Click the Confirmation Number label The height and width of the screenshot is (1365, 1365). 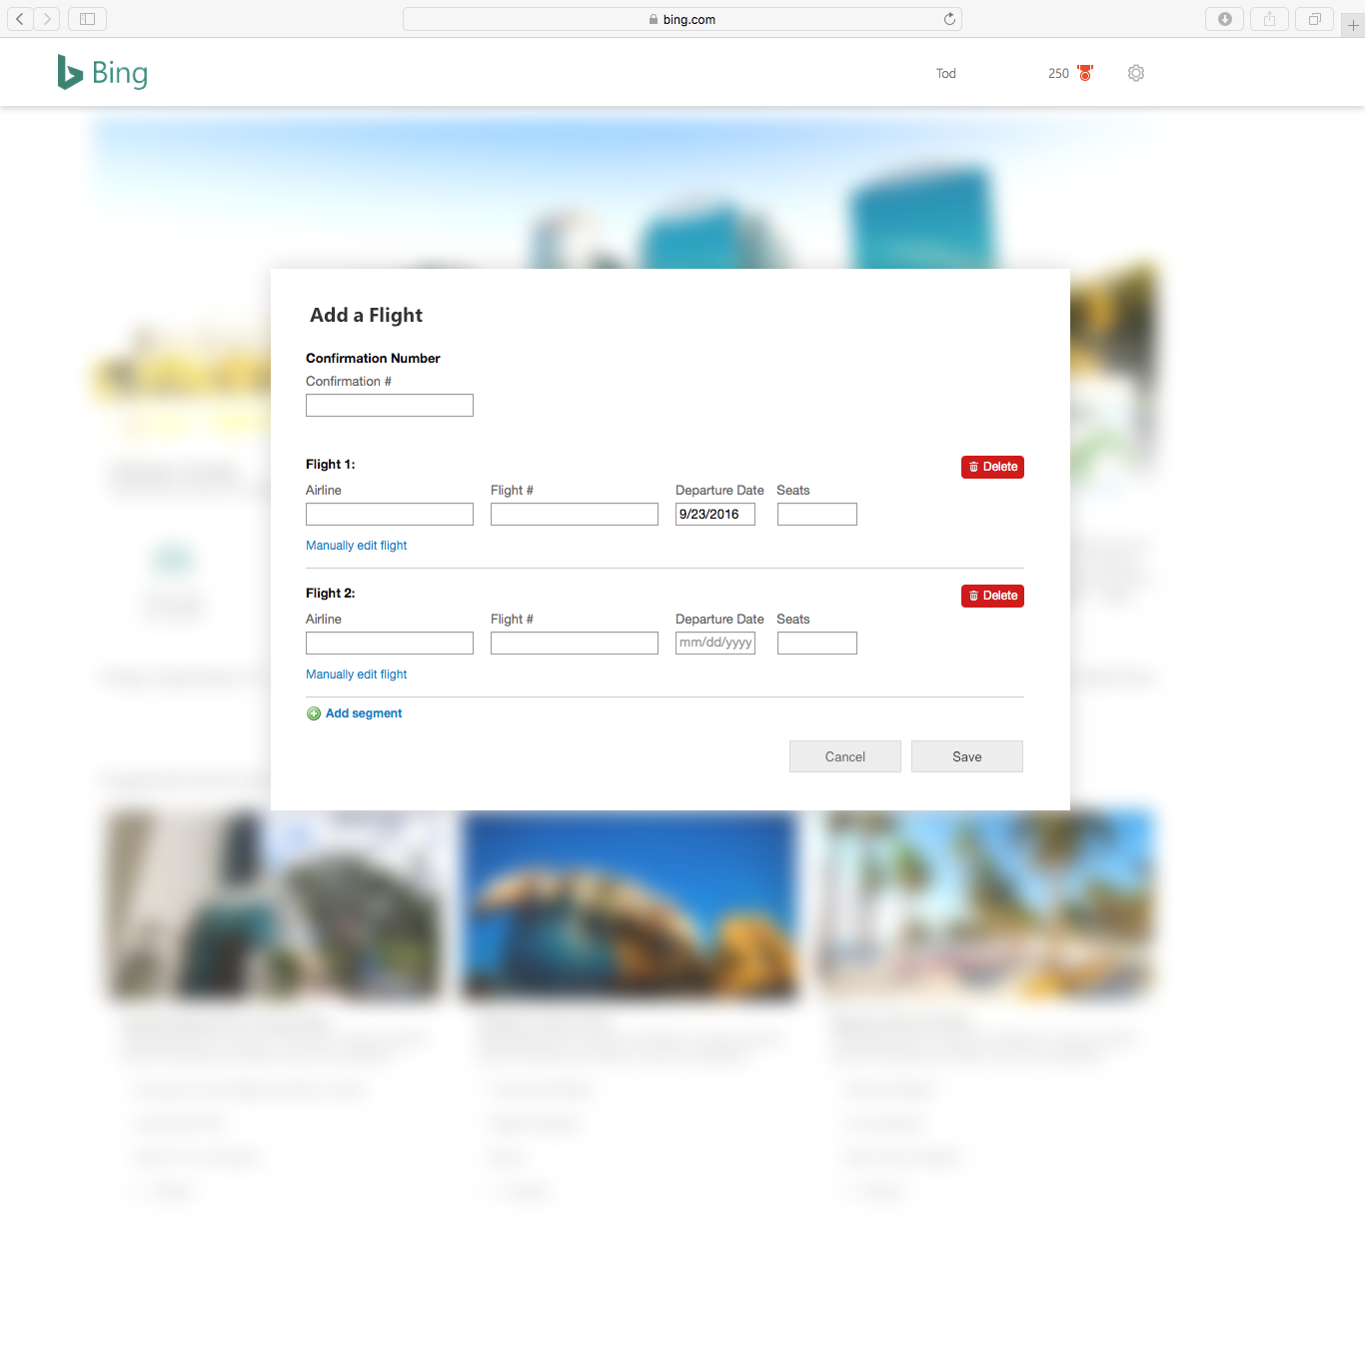(x=373, y=359)
